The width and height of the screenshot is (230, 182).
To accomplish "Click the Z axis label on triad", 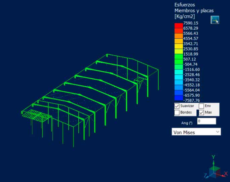I will (205, 175).
